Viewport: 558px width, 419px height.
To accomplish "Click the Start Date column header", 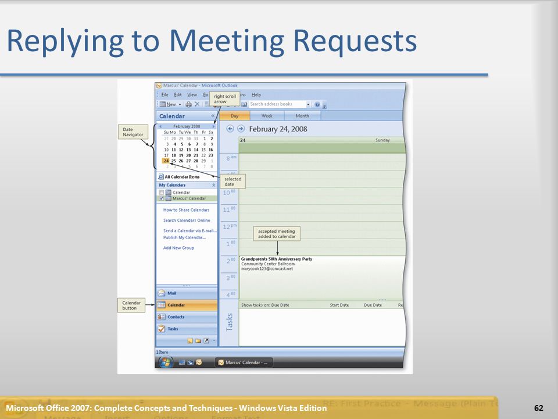I will (339, 305).
